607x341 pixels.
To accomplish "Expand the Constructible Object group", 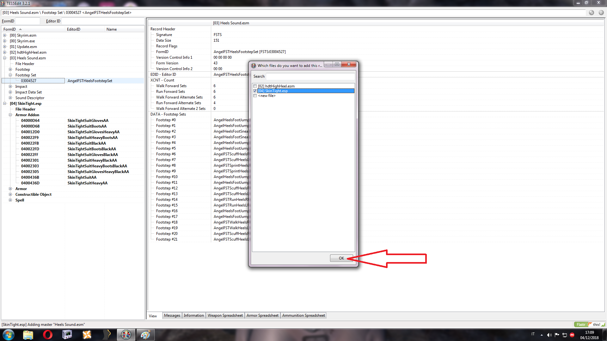I will [10, 194].
